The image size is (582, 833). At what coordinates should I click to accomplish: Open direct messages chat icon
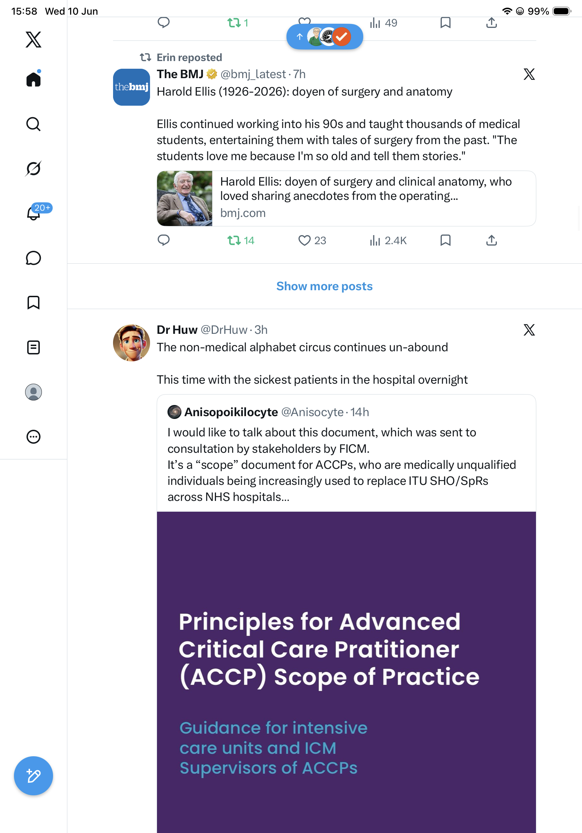33,258
